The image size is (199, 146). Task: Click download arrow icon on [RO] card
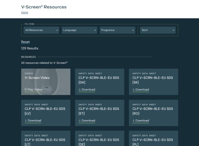tap(134, 120)
